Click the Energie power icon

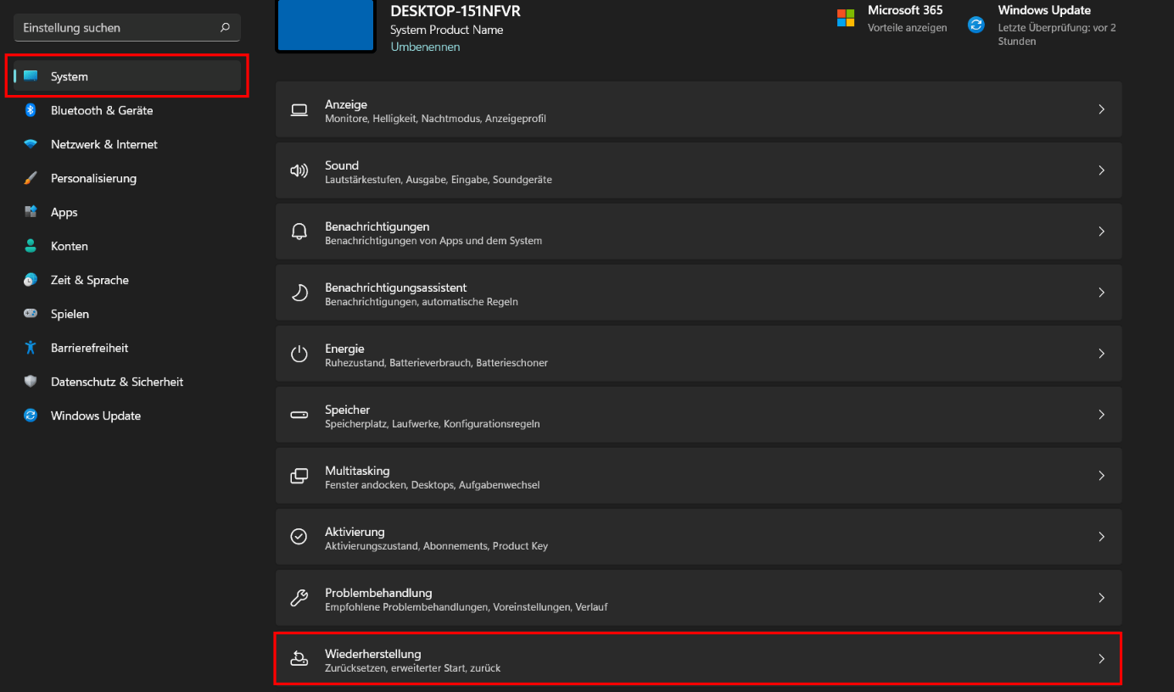[299, 354]
